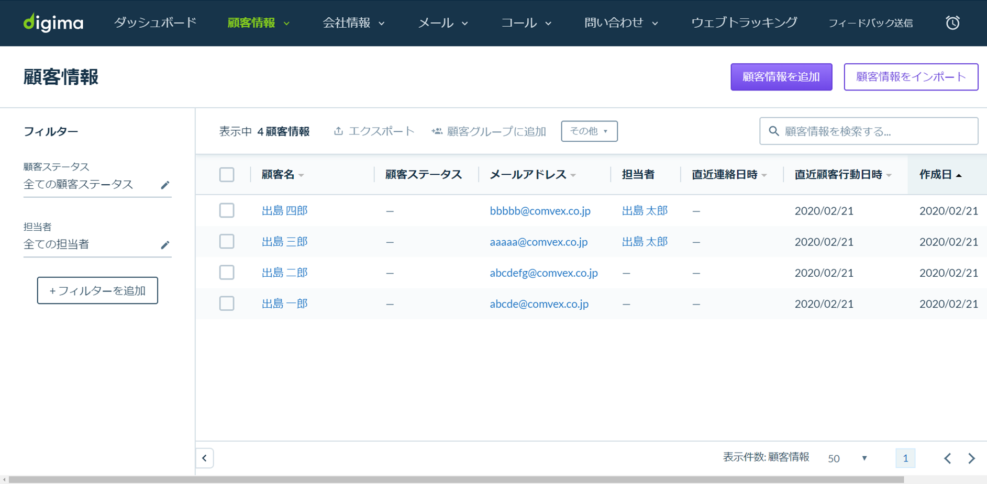Click email abcde@comvex.co.jp
The height and width of the screenshot is (484, 987).
click(x=539, y=303)
